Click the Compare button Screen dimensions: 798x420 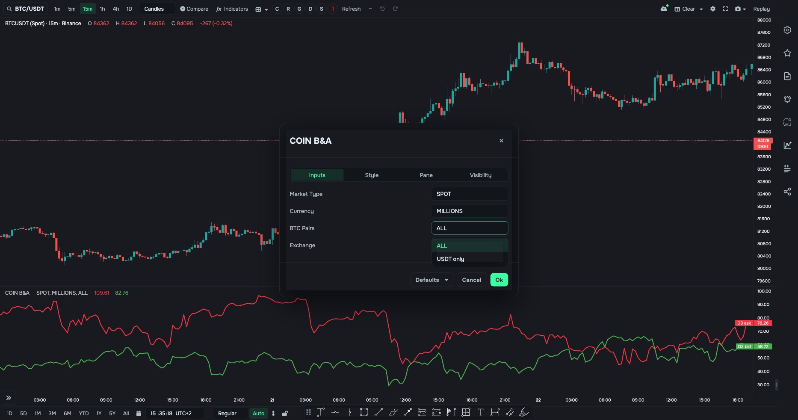tap(194, 9)
